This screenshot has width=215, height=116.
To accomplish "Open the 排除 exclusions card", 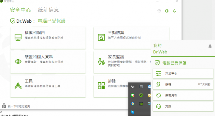I will (x=111, y=86).
